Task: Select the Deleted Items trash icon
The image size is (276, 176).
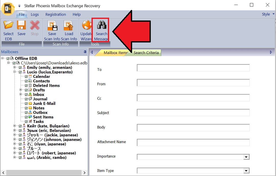Action: pyautogui.click(x=30, y=85)
